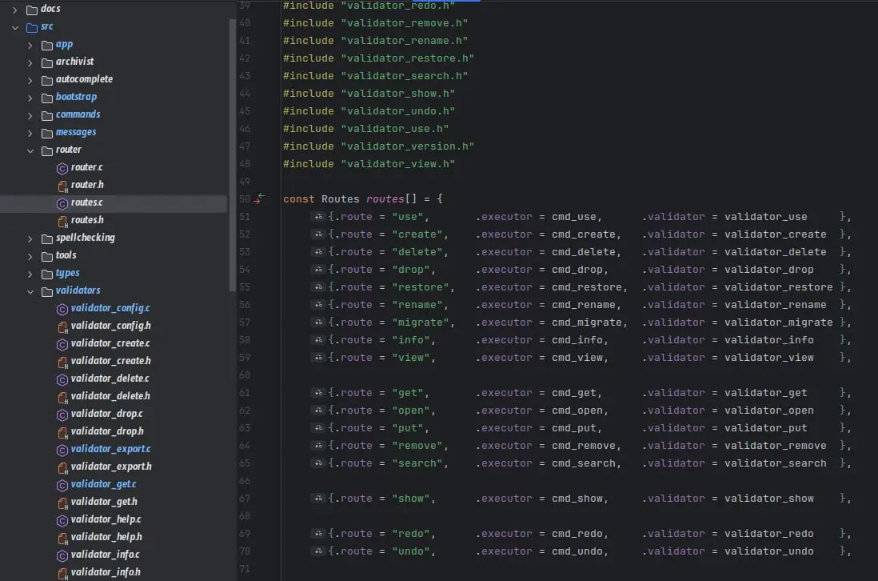Select the types folder

pos(67,273)
